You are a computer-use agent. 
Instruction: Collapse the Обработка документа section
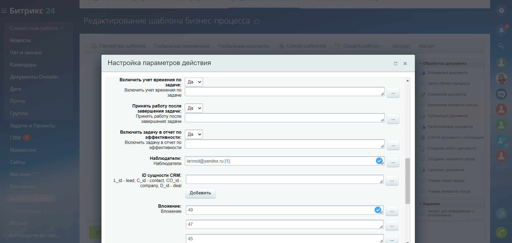coord(421,63)
